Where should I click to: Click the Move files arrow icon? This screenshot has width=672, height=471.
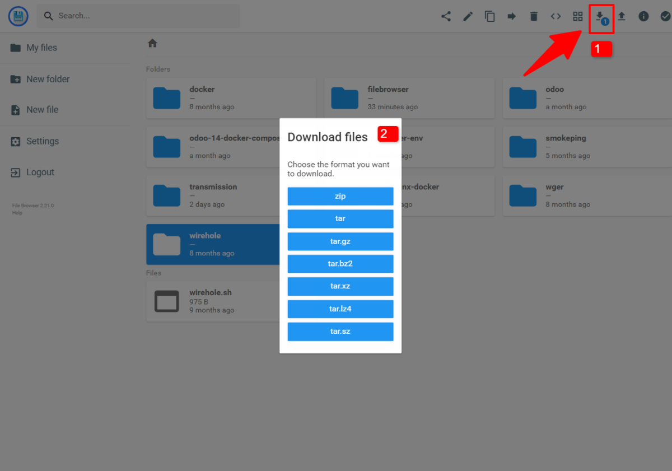coord(511,16)
